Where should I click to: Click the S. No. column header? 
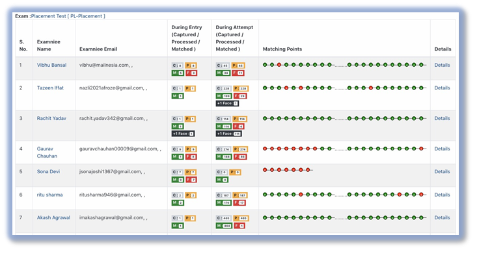pos(23,45)
